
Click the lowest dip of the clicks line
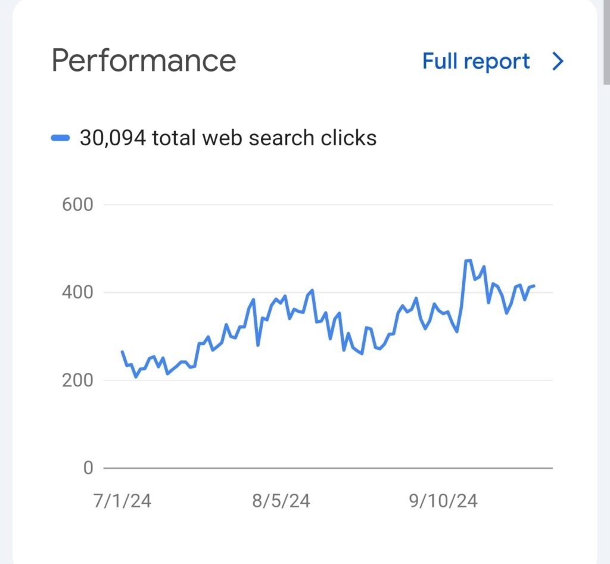pos(136,376)
